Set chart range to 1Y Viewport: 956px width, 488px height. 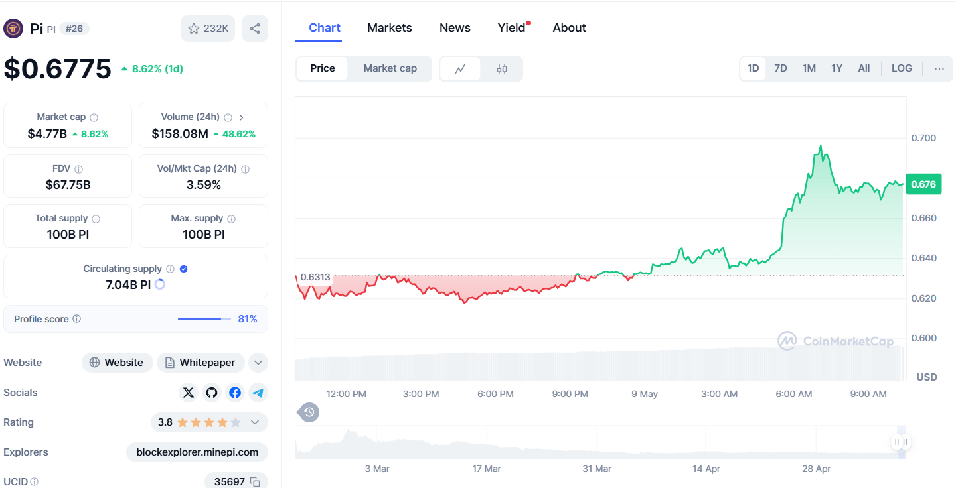[x=836, y=68]
